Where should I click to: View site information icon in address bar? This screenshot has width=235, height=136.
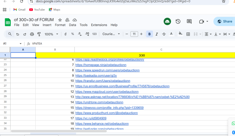tap(32, 2)
